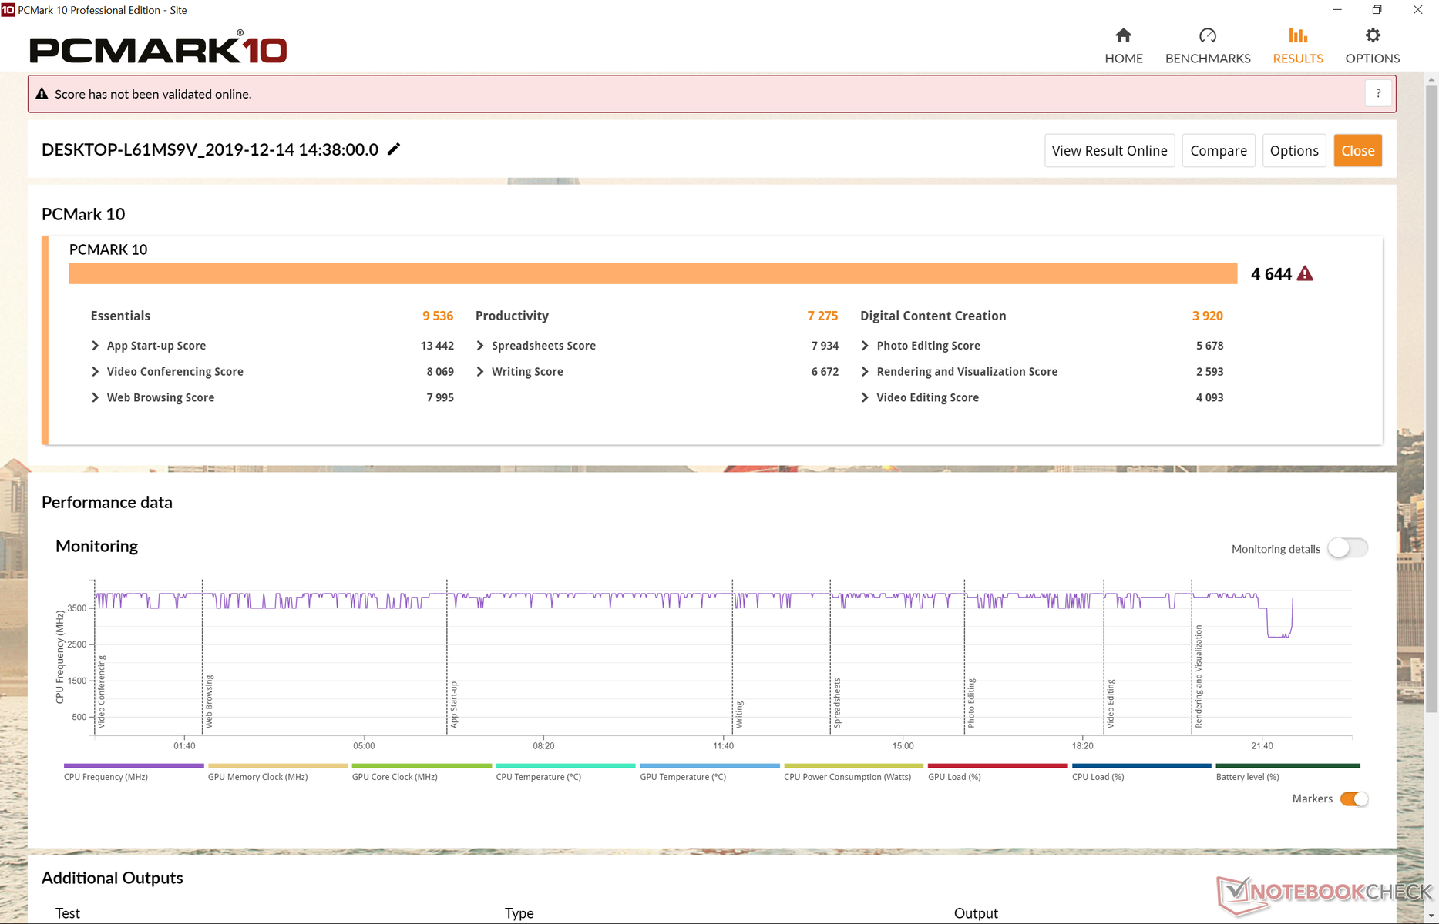Open Options via the gear icon
The height and width of the screenshot is (924, 1439).
(x=1372, y=35)
